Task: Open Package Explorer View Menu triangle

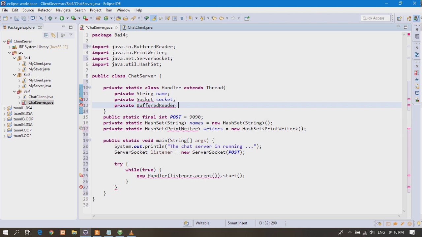Action: coord(71,35)
